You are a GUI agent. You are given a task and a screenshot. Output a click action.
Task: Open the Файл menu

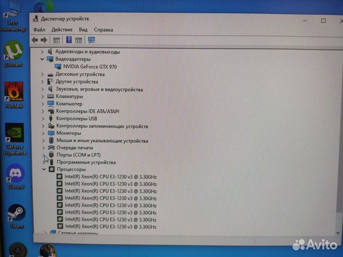click(40, 30)
